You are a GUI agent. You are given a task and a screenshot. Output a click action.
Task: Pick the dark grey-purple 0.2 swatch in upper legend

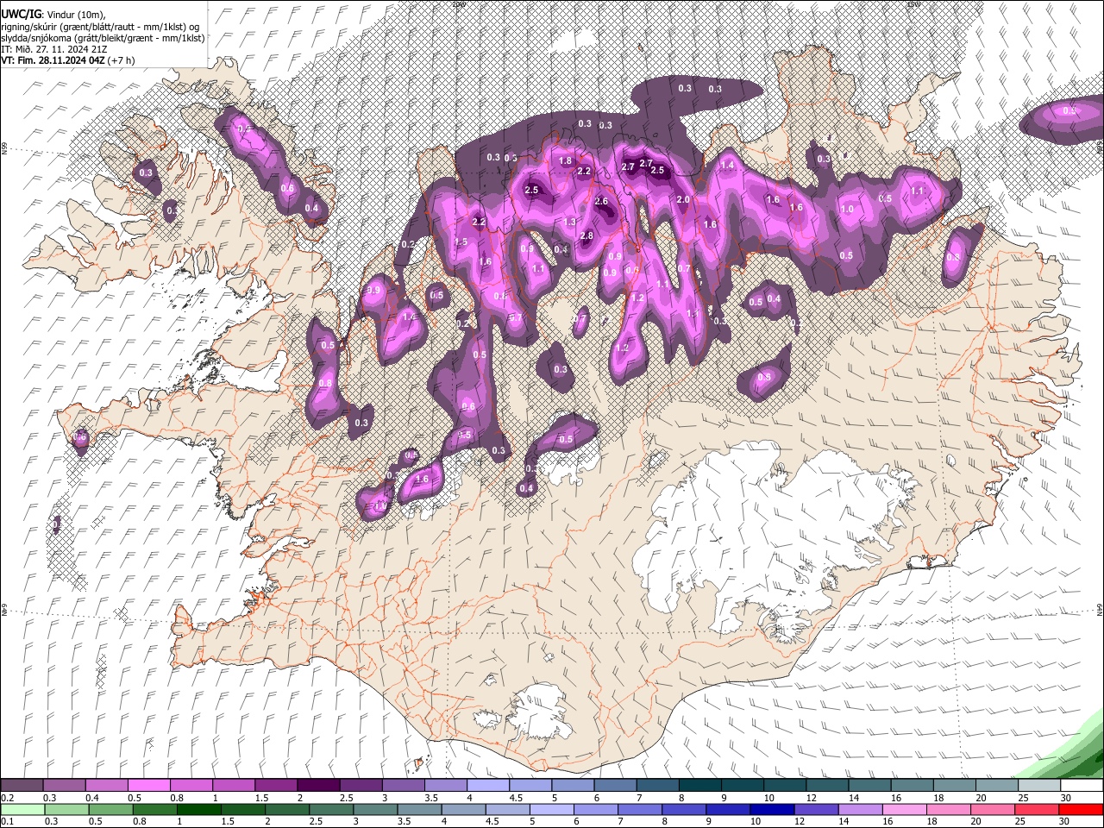point(22,786)
